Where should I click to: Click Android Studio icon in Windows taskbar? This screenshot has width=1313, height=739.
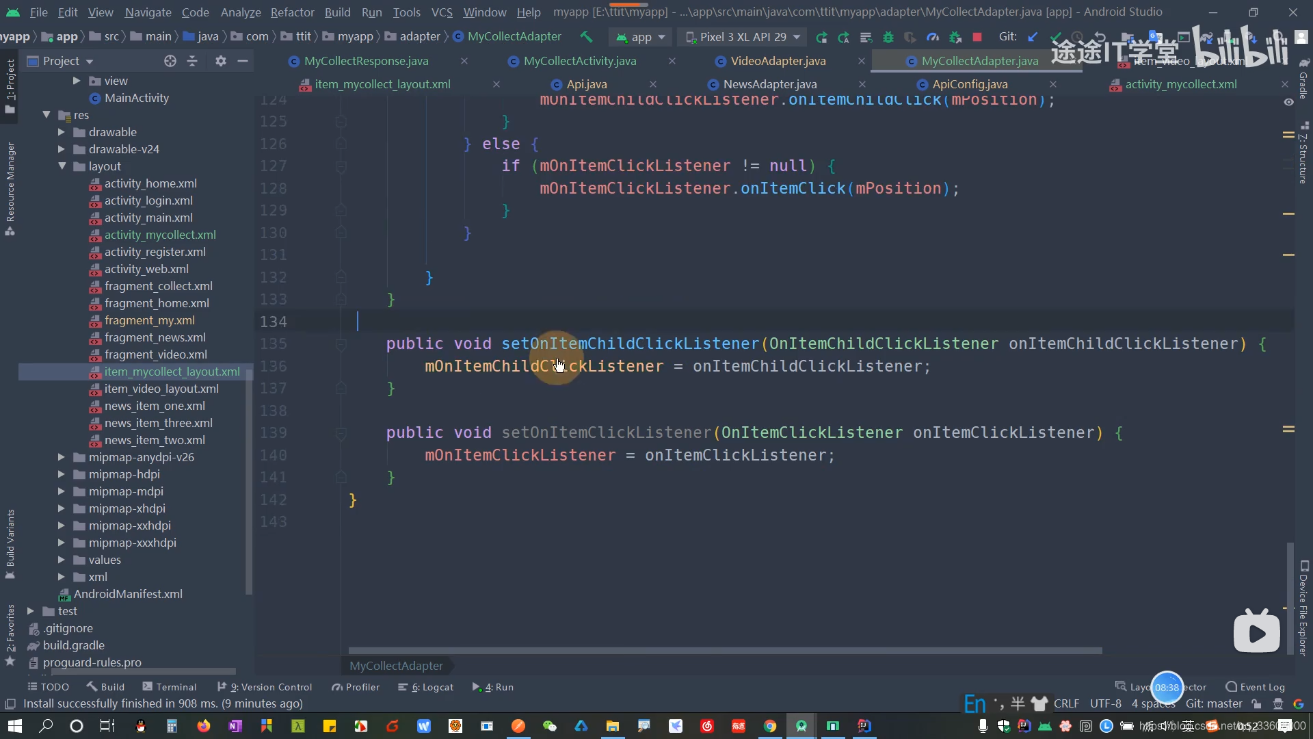(x=801, y=726)
